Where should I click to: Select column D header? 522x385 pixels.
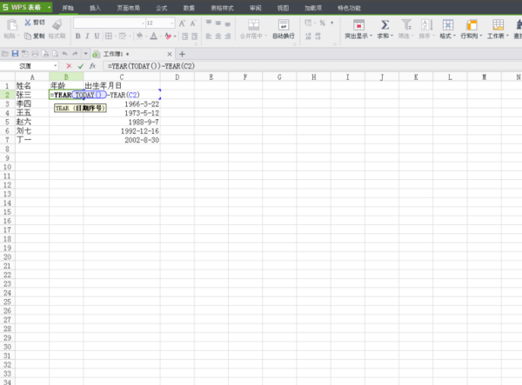177,77
